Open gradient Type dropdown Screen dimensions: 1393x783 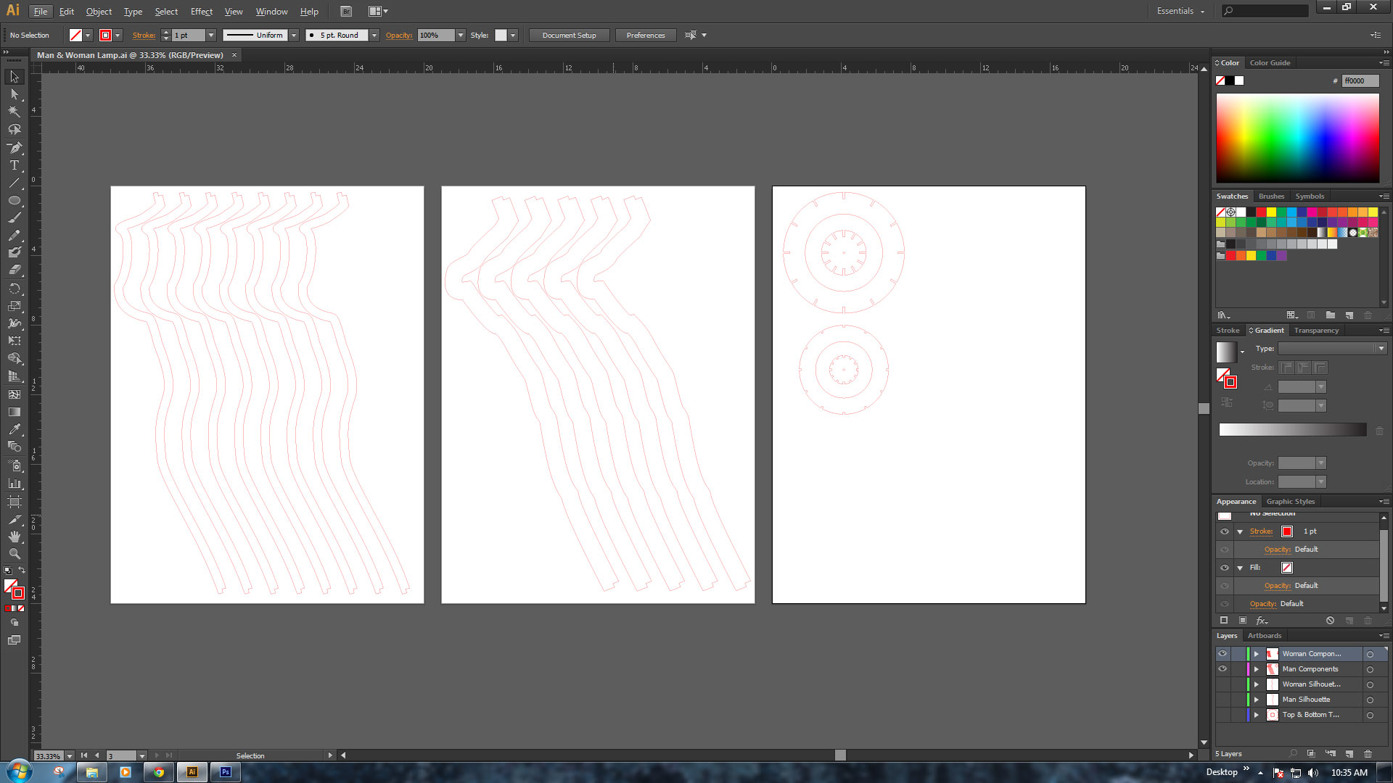click(x=1332, y=349)
